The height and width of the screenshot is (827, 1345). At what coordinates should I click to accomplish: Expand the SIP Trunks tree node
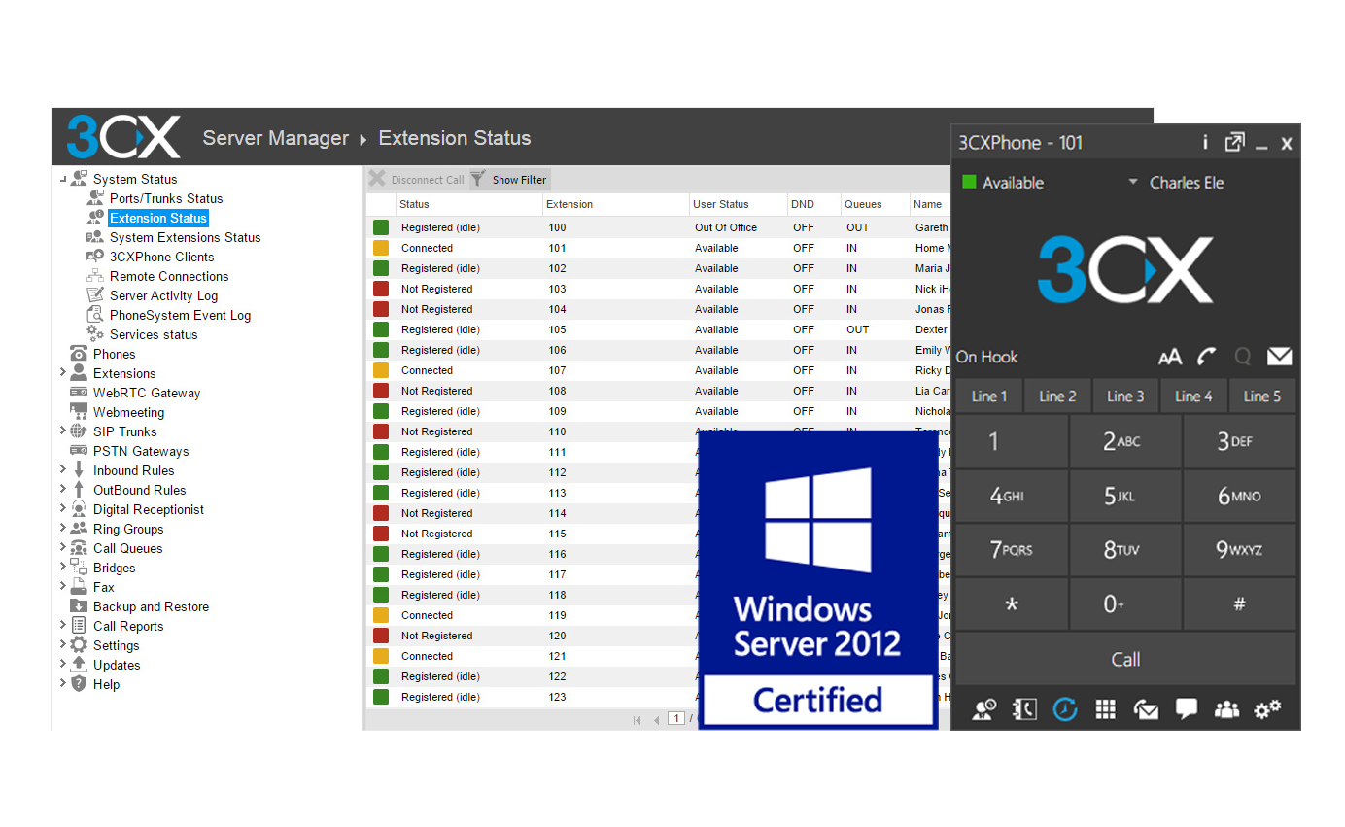(x=63, y=431)
